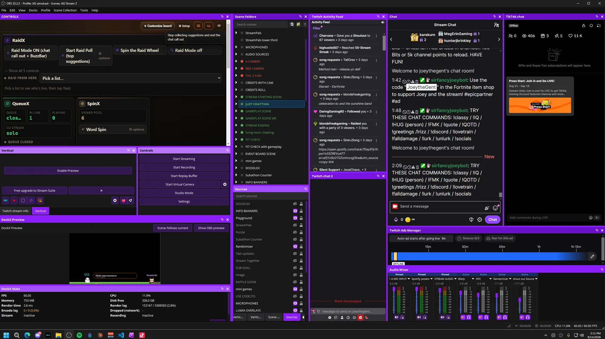
Task: Click the grid layout icon in CONTROLX toolbar
Action: click(x=198, y=26)
